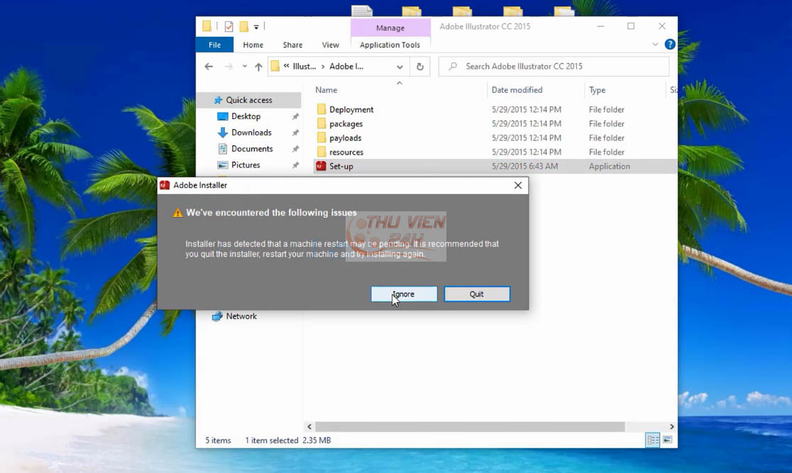Refresh the current folder view
The width and height of the screenshot is (792, 473).
(419, 67)
